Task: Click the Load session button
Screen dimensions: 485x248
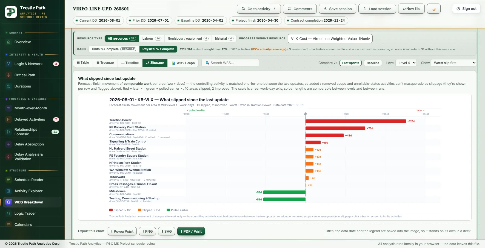Action: [377, 9]
